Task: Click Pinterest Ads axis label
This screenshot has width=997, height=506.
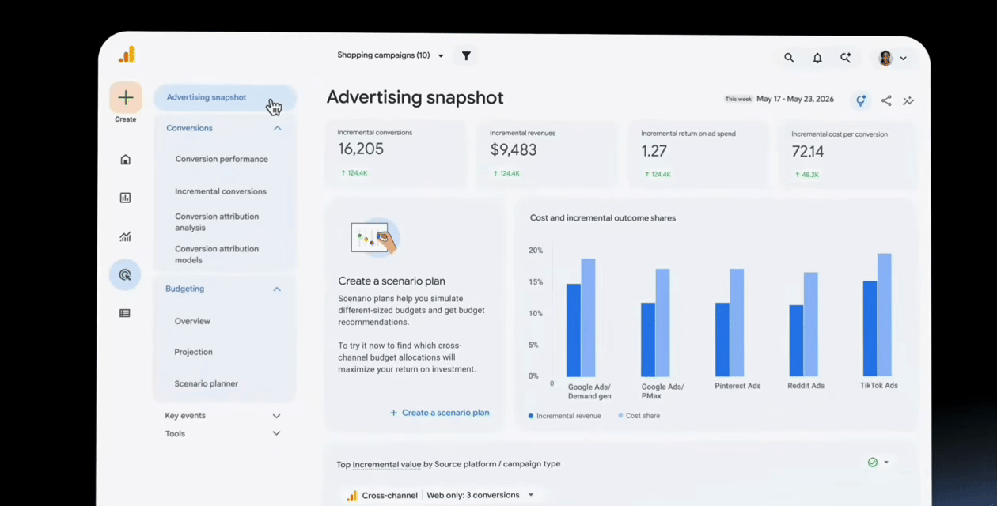Action: tap(736, 386)
